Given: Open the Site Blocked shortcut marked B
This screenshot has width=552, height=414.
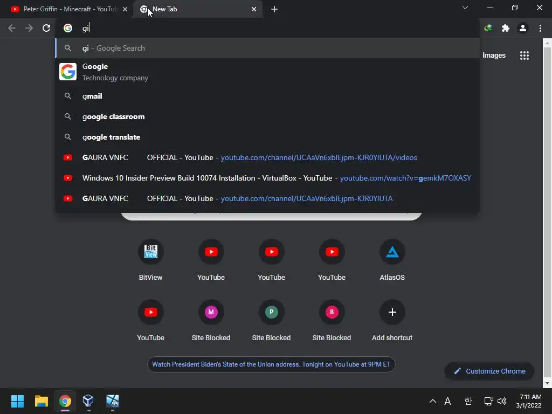Looking at the screenshot, I should point(332,320).
